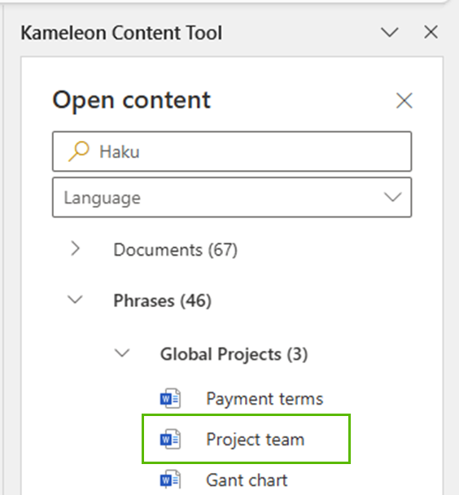Collapse the Global Projects (3) chevron

(122, 353)
